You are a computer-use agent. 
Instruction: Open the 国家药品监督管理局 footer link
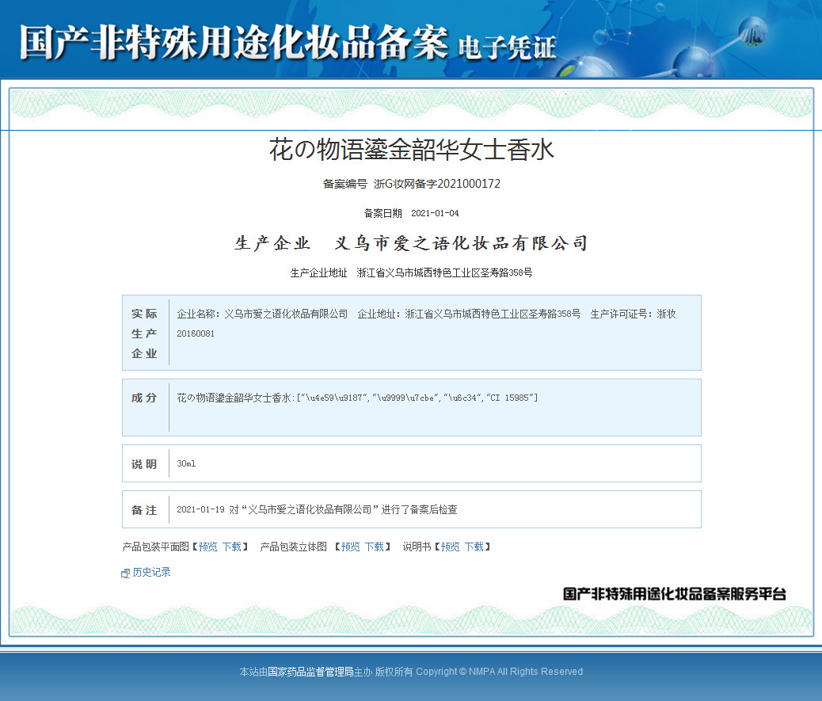(x=310, y=672)
